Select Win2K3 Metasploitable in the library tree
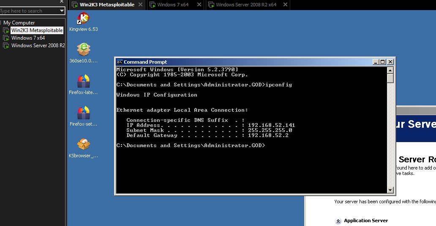 point(37,30)
